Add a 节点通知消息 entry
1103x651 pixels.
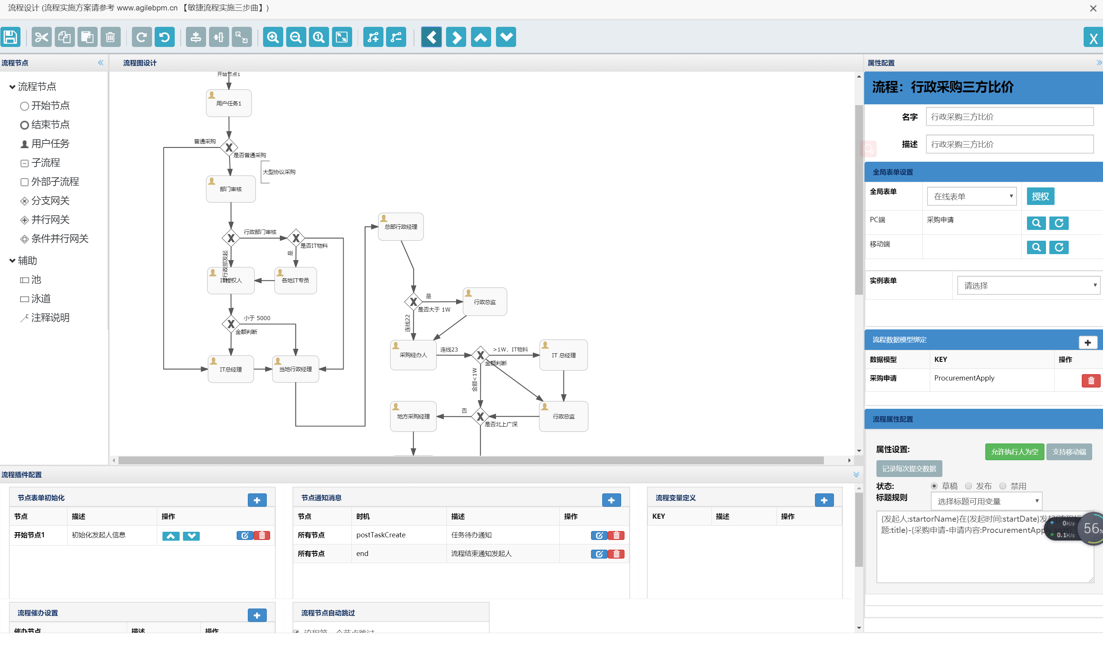[611, 500]
